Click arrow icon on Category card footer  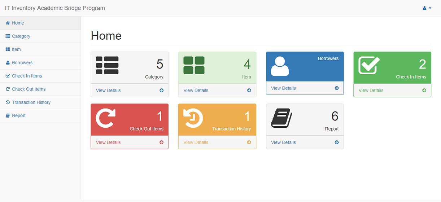161,91
